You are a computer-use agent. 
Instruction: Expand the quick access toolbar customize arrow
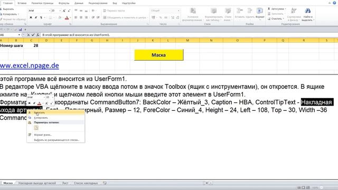tap(25, 30)
